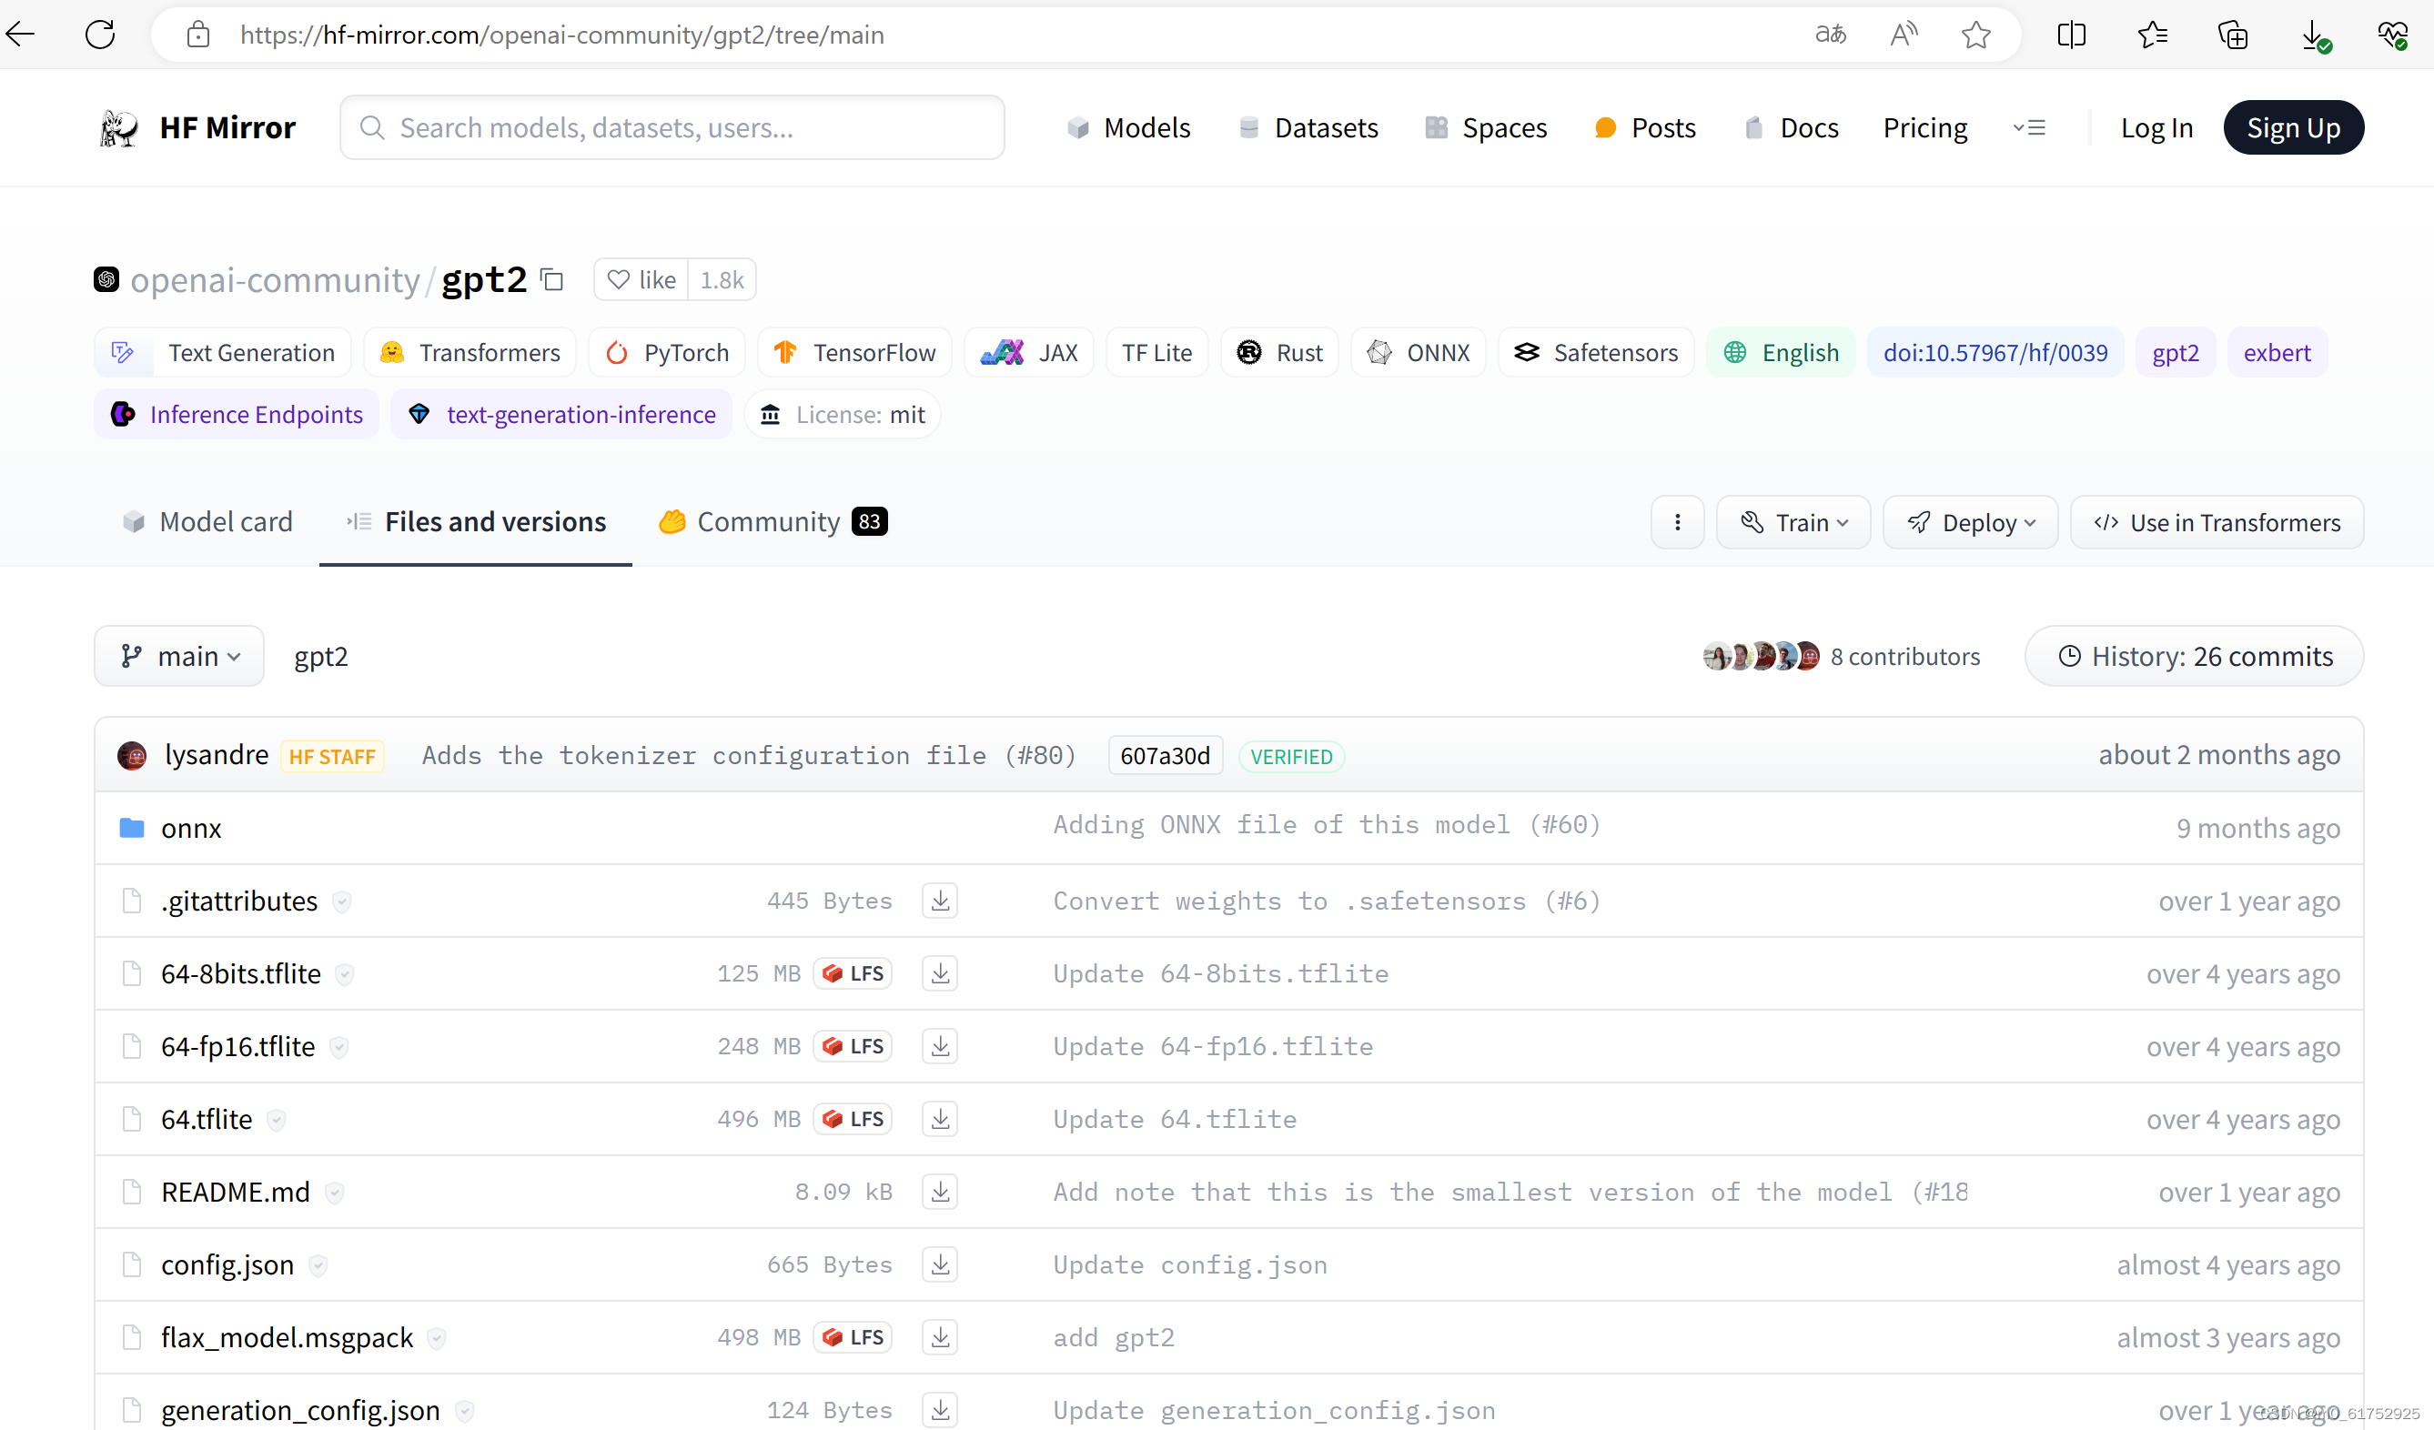Switch to the Model card tab
Image resolution: width=2434 pixels, height=1430 pixels.
(x=208, y=522)
